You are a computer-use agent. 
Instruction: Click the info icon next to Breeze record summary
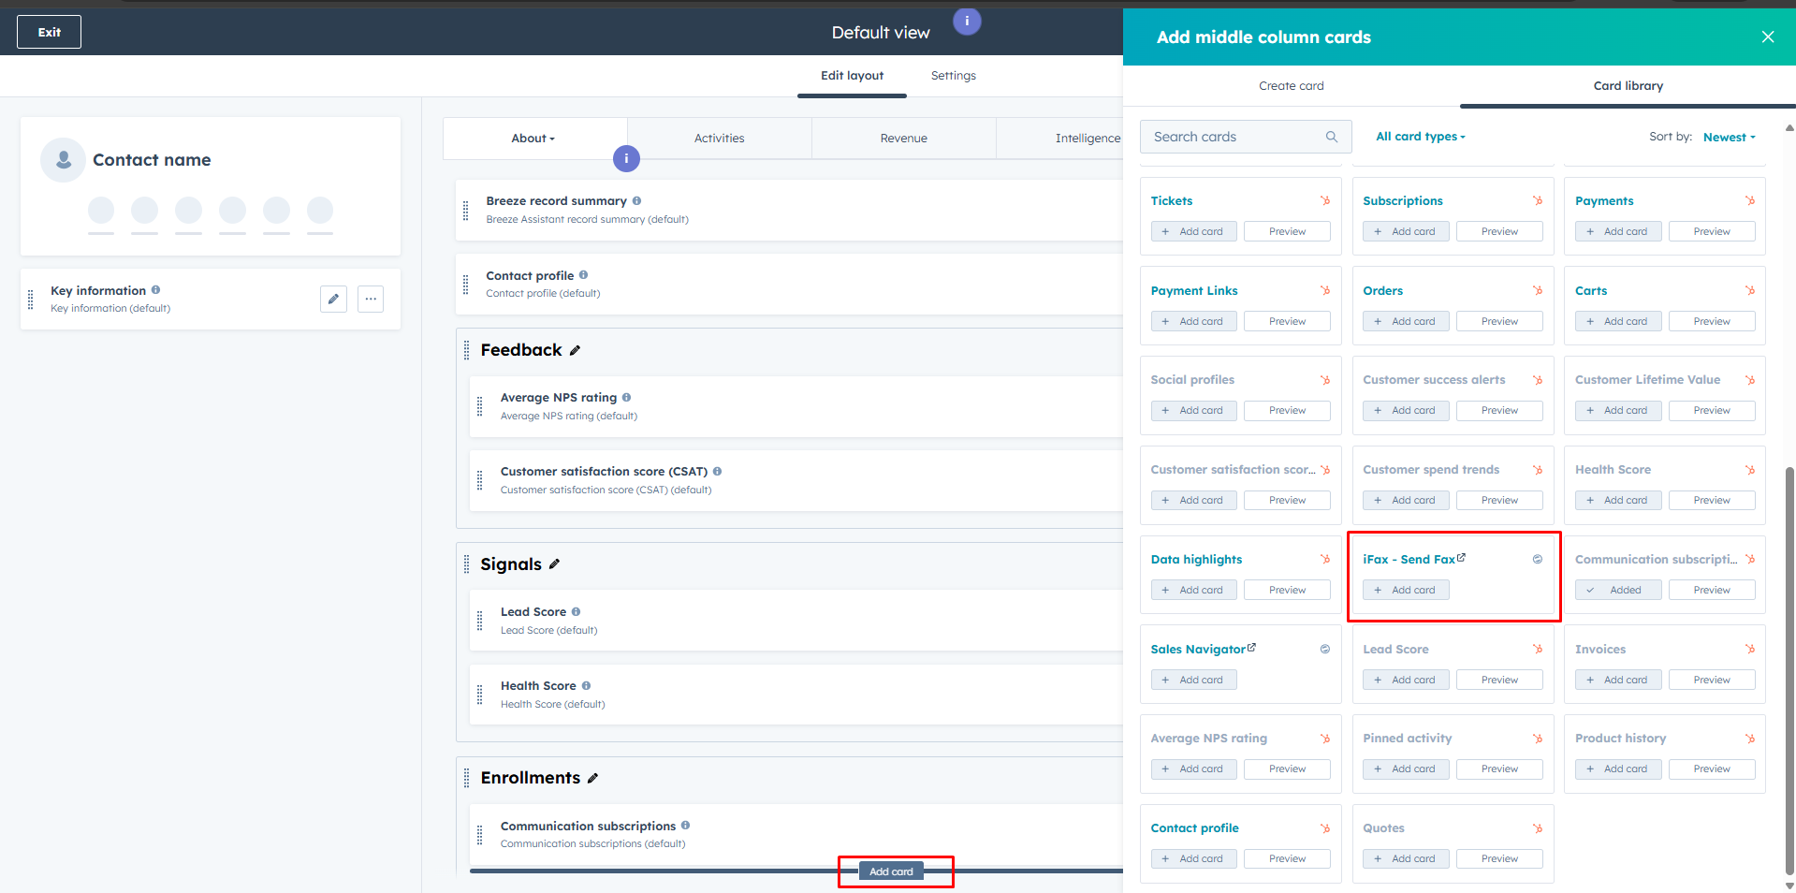[636, 201]
